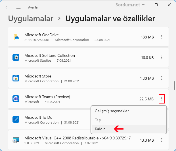Select the Microsoft OneDrive name text
The width and height of the screenshot is (176, 151).
[41, 35]
